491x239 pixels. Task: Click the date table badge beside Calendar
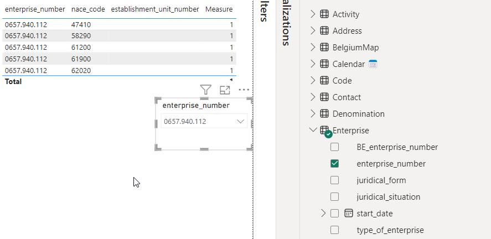coord(373,64)
